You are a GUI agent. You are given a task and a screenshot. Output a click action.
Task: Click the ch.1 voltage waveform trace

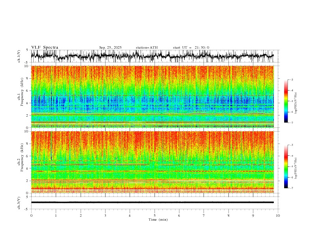152,56
